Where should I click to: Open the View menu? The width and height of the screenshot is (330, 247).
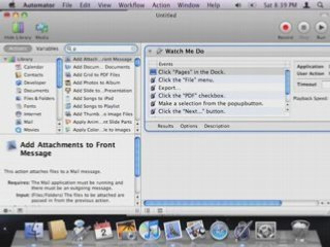(x=104, y=5)
